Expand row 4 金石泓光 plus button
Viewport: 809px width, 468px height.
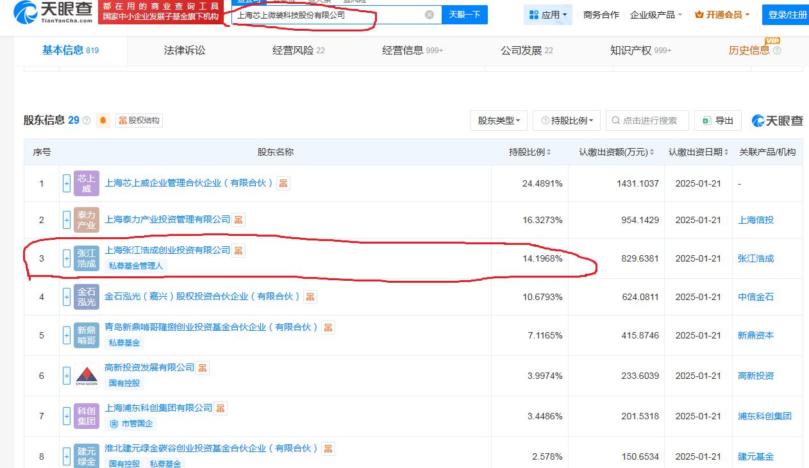[x=67, y=297]
